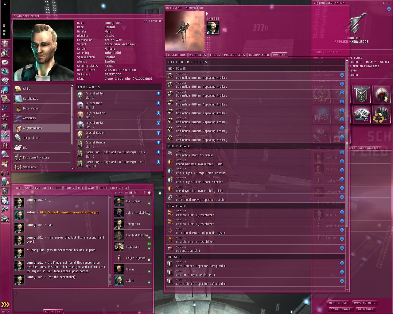
Task: Open the mail envelope icon in the Neocom
Action: [5, 63]
